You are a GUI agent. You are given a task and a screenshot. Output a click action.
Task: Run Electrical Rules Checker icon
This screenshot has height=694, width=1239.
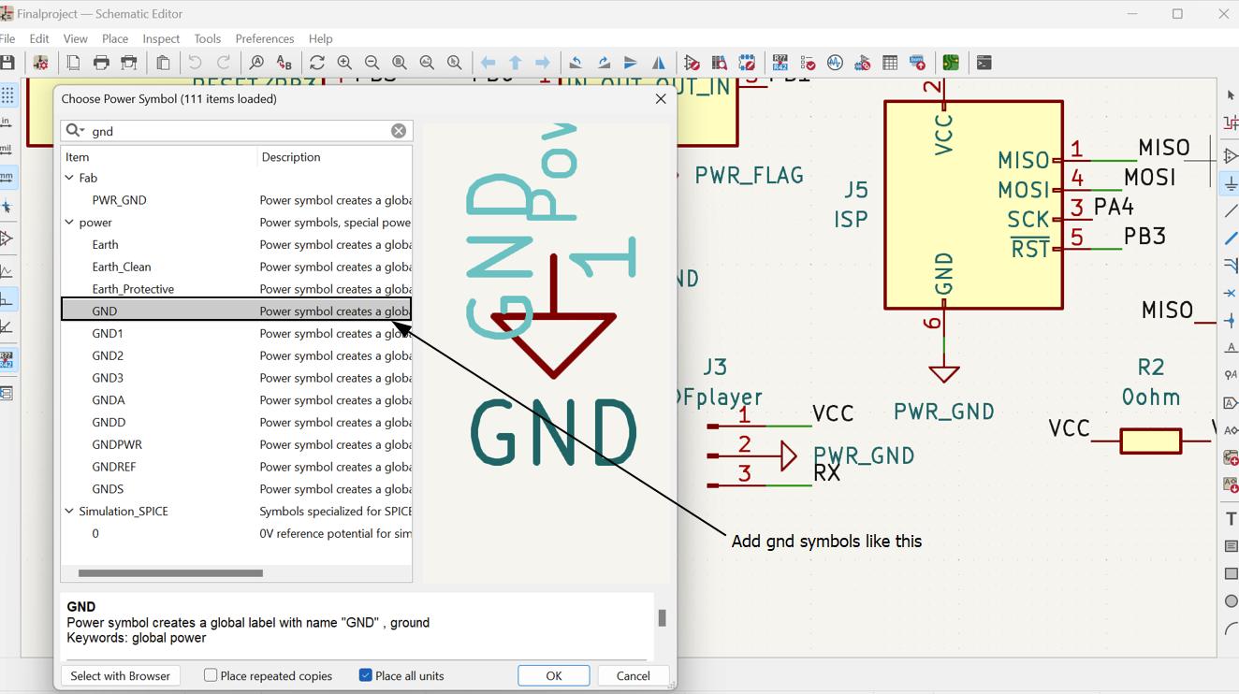808,63
